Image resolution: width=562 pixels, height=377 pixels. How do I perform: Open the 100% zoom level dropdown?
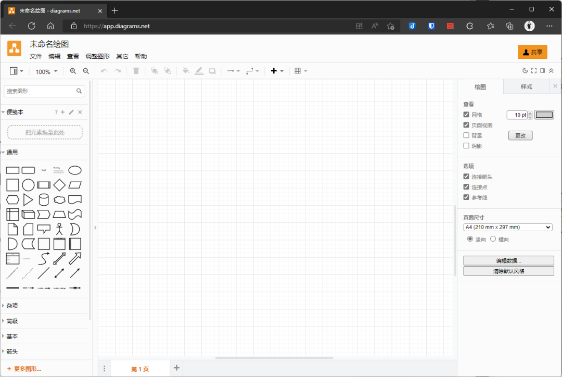(x=46, y=71)
